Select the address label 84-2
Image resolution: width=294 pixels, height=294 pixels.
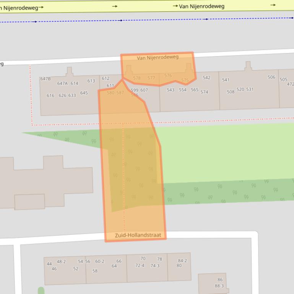[x=182, y=261]
